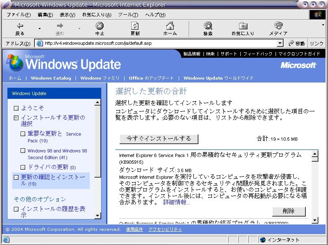Click 製品情報 link in top bar
328x245 pixels.
(192, 54)
